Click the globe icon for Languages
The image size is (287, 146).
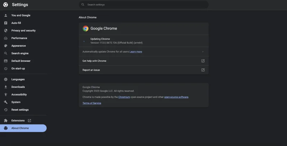click(x=6, y=79)
